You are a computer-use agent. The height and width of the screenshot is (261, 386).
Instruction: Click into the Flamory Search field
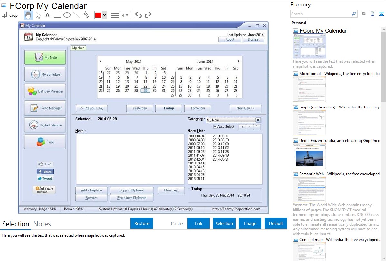(321, 14)
